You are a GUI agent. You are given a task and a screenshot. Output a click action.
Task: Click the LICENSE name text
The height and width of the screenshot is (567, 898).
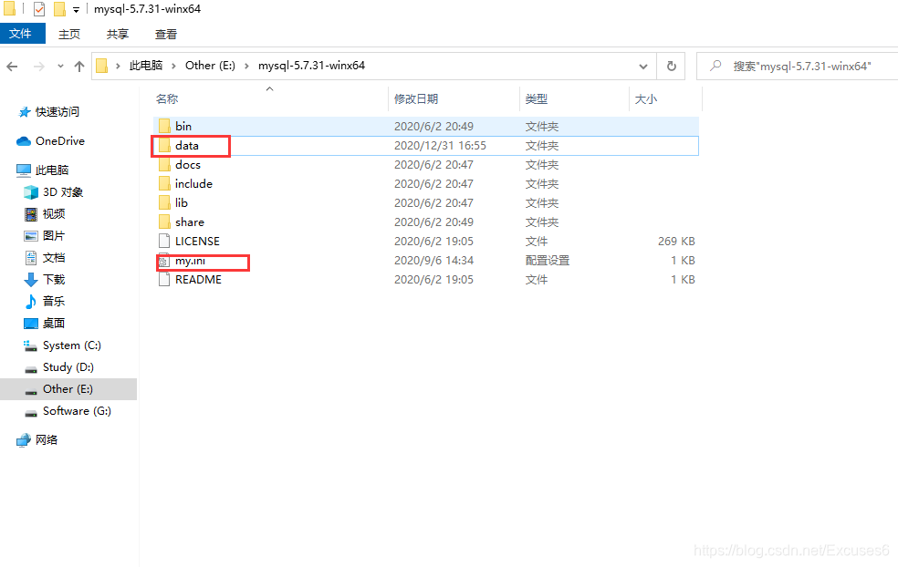coord(197,242)
